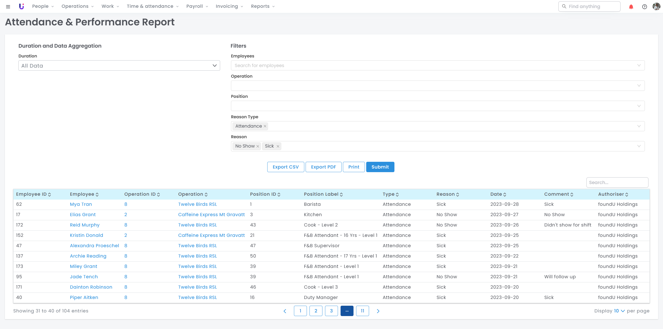The height and width of the screenshot is (329, 663).
Task: Change Display 10 per page dropdown
Action: click(x=619, y=311)
